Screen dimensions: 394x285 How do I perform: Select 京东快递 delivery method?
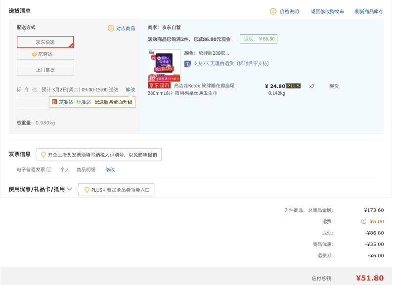point(45,42)
